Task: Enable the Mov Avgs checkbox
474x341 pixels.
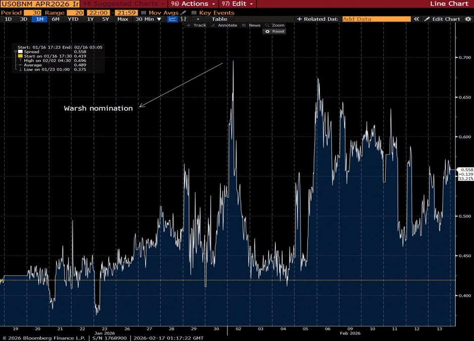Action: click(x=144, y=13)
